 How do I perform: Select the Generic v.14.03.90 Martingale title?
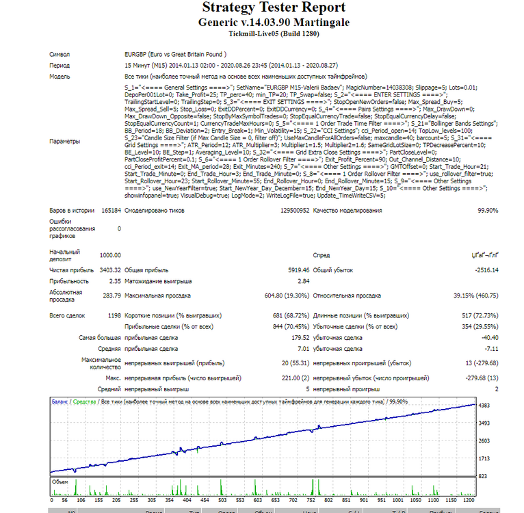(274, 23)
